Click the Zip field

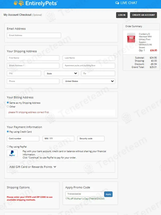(x=98, y=73)
